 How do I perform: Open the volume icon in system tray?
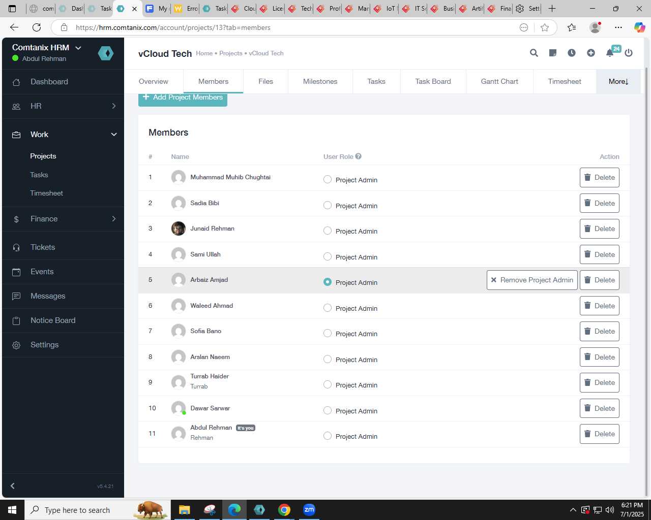click(610, 510)
